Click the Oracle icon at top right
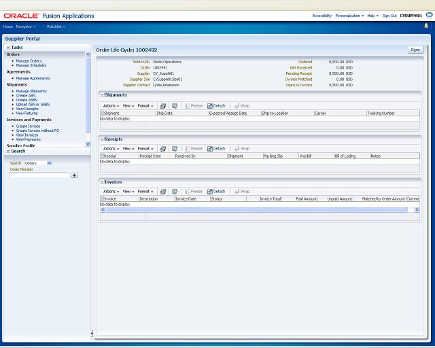 tap(429, 15)
